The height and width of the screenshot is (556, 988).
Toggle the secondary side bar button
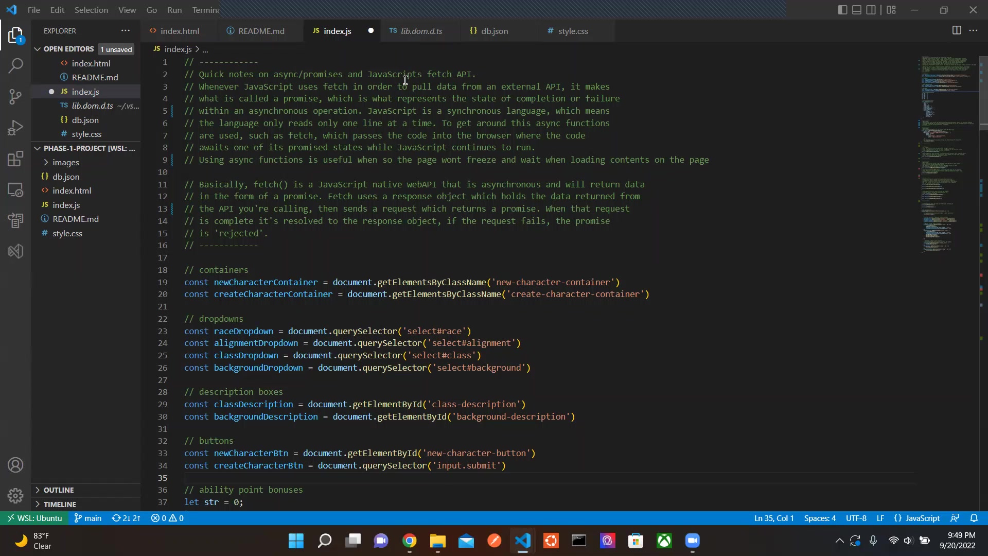coord(871,10)
